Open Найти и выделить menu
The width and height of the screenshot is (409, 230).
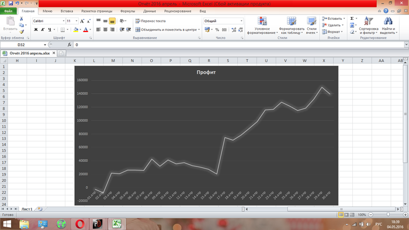coord(389,26)
